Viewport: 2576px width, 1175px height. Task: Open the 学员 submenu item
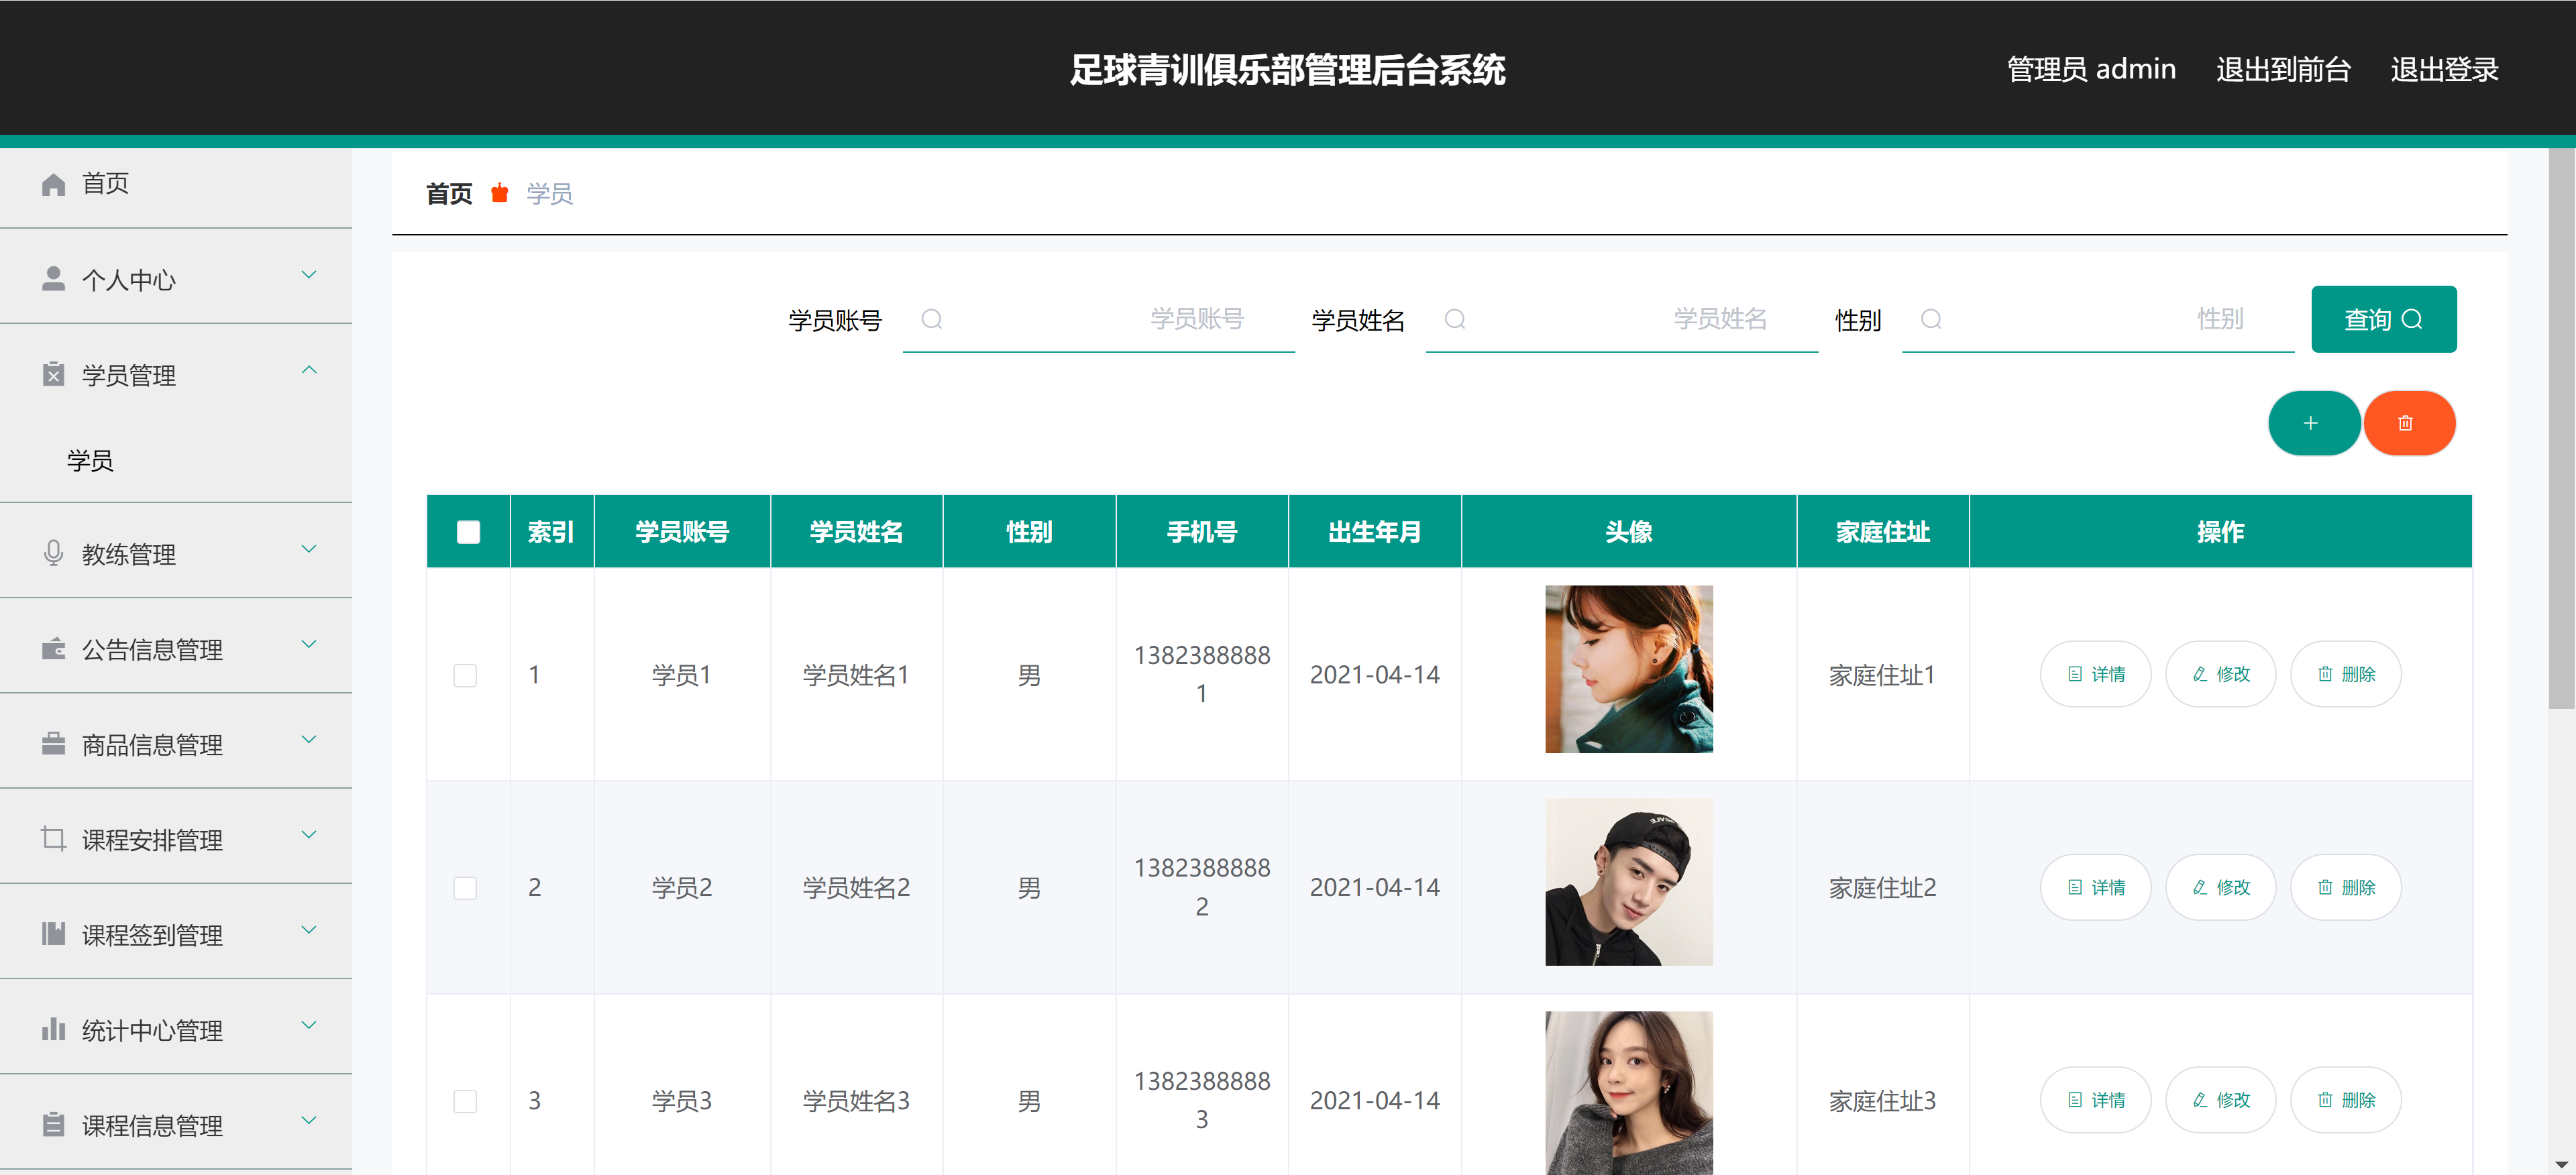91,460
